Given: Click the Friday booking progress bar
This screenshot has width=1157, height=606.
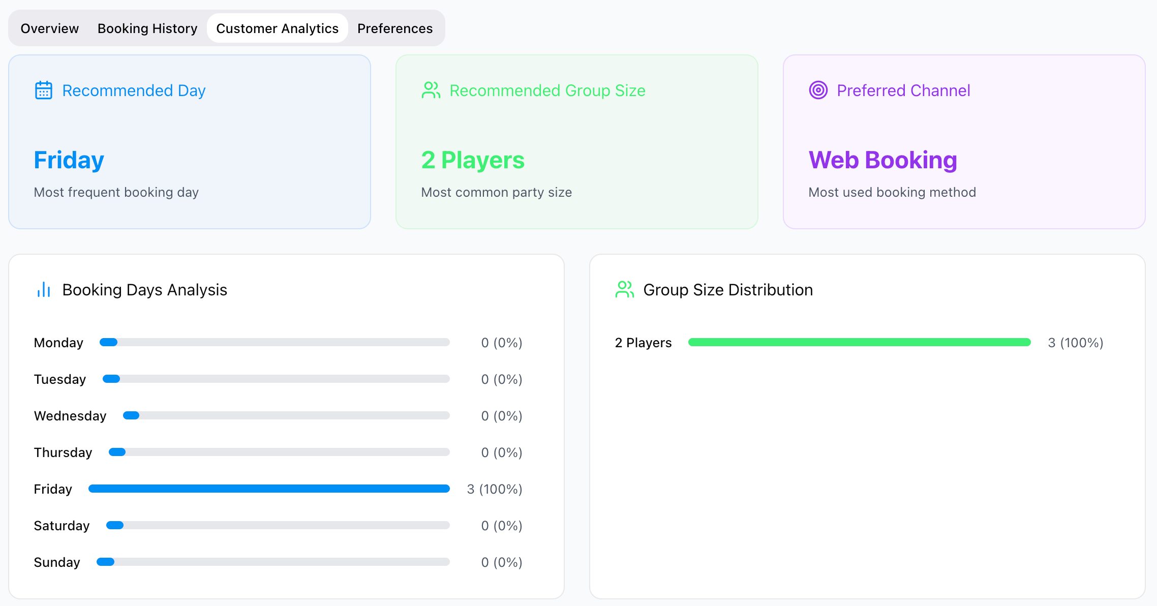Looking at the screenshot, I should (x=269, y=489).
